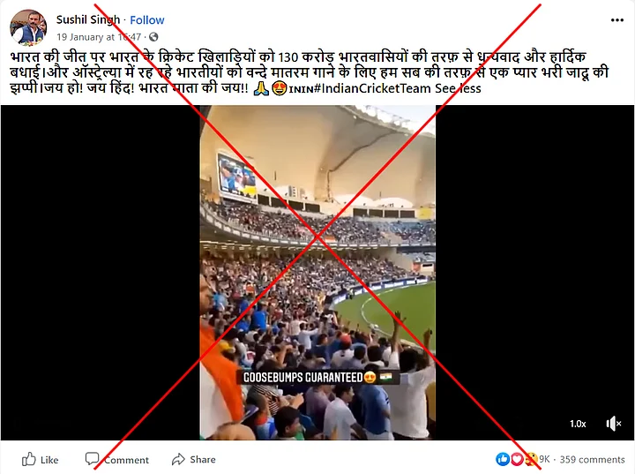Open the Share options label

[203, 459]
